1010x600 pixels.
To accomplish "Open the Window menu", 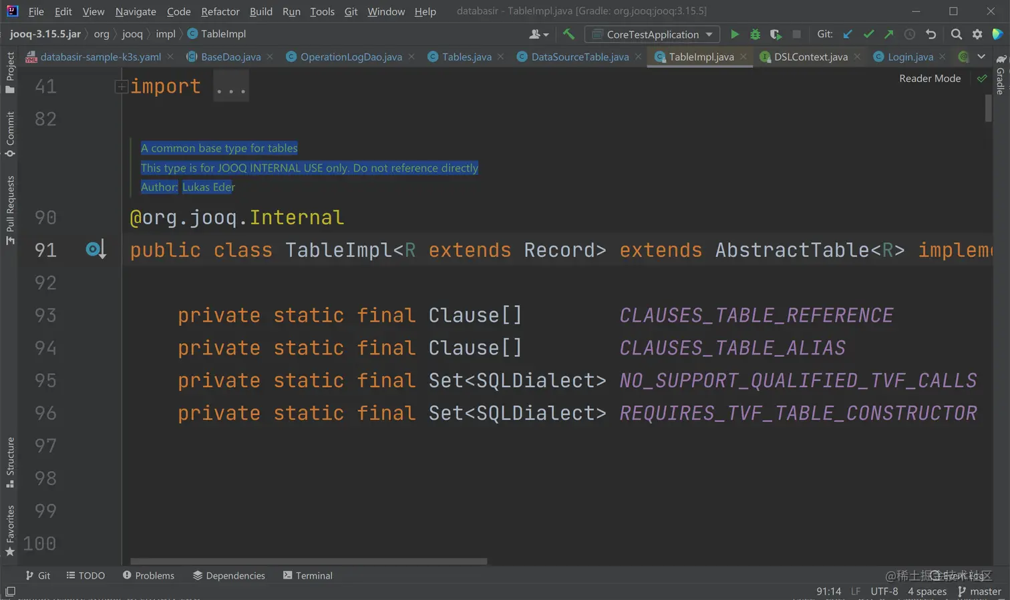I will (x=386, y=11).
